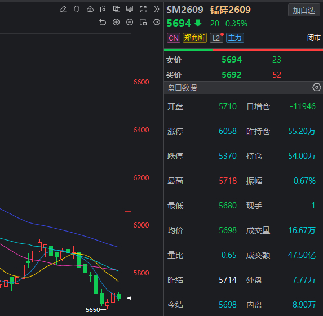Open chart settings hexagon icon
Image resolution: width=323 pixels, height=316 pixels.
click(157, 22)
